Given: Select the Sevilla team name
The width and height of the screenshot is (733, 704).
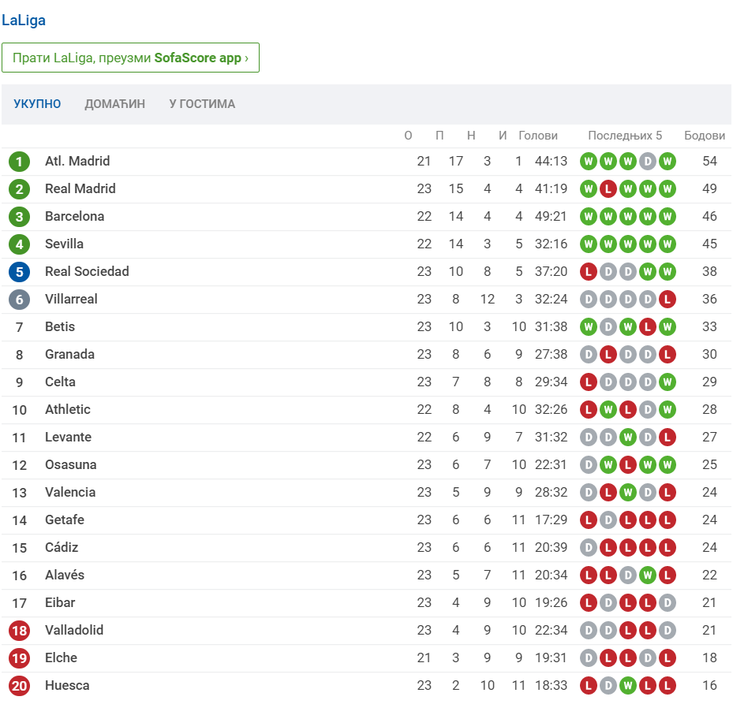Looking at the screenshot, I should [64, 244].
